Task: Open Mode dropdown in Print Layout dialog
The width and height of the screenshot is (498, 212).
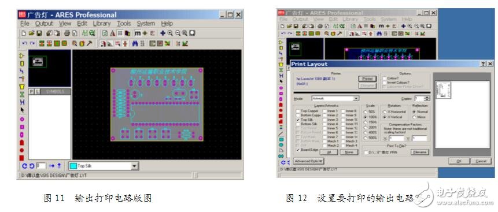Action: (x=356, y=98)
